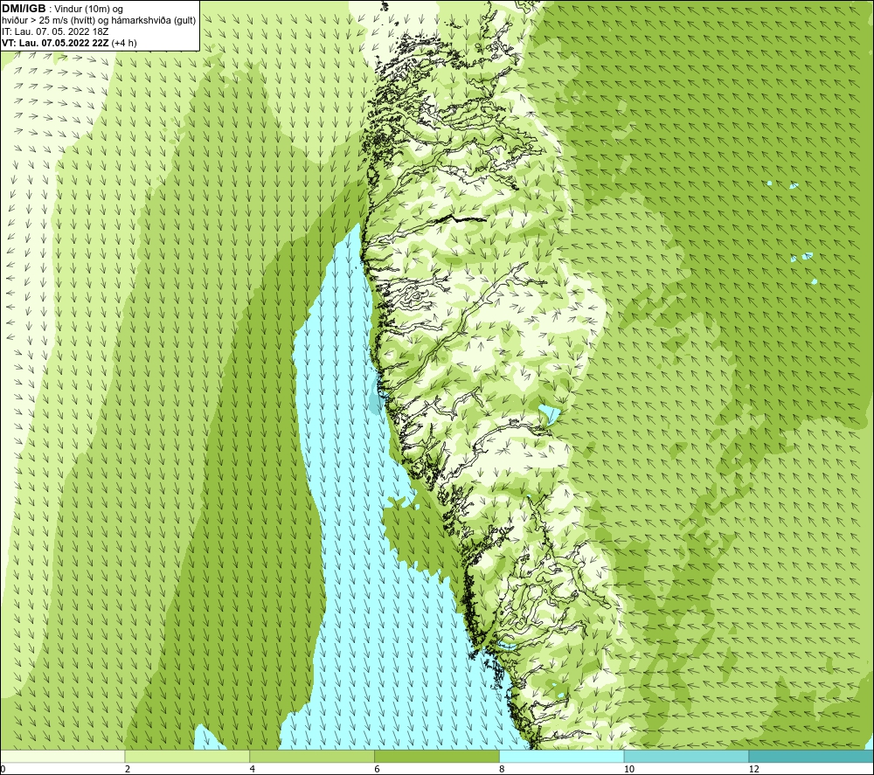Click the legend scale label 4
The height and width of the screenshot is (775, 874).
[x=253, y=769]
